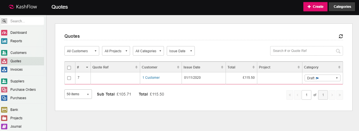Check the checkbox for quote number 7
This screenshot has width=359, height=131.
pos(69,78)
